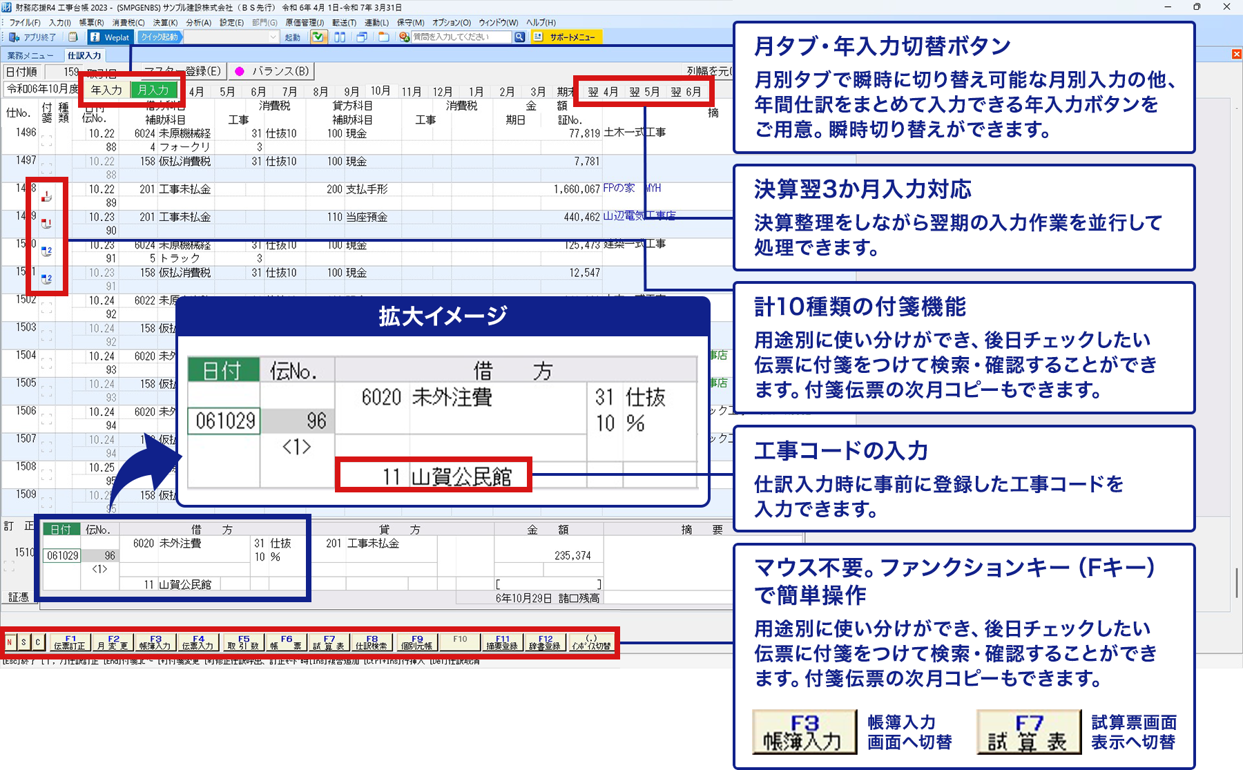Click the question input field in toolbar
Screen dimensions: 1243x770
pos(461,37)
